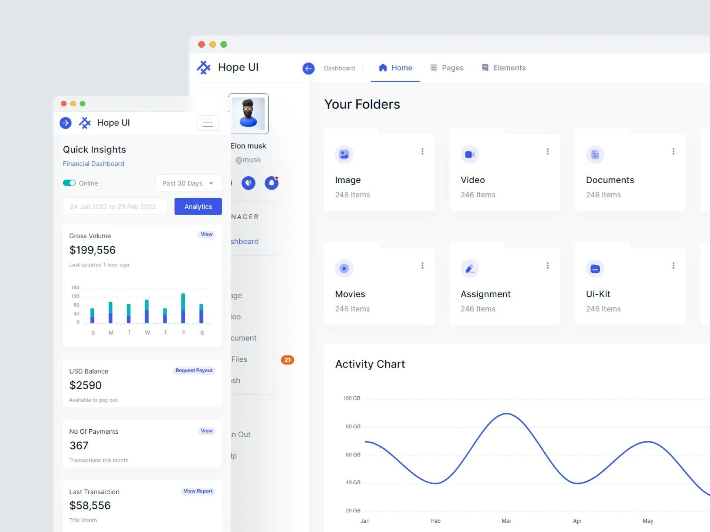This screenshot has height=532, width=710.
Task: Open the kebab menu on the Video card
Action: pos(548,151)
